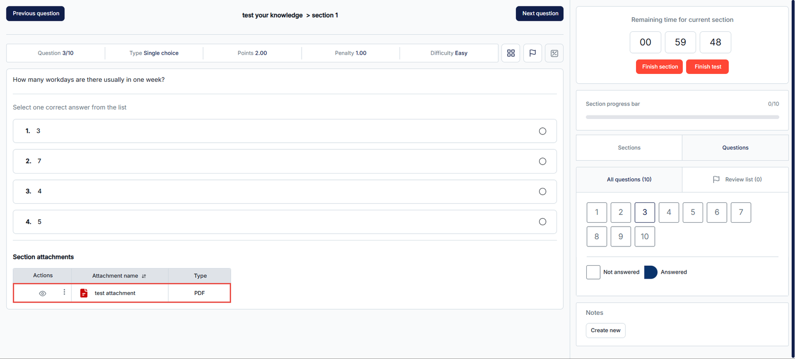Open the question grid overview icon

click(x=511, y=53)
